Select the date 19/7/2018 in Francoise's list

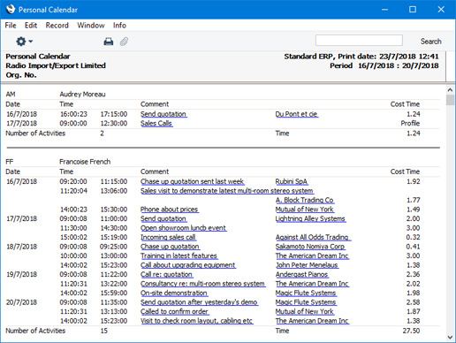(x=21, y=274)
